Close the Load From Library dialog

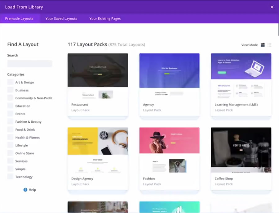point(272,7)
